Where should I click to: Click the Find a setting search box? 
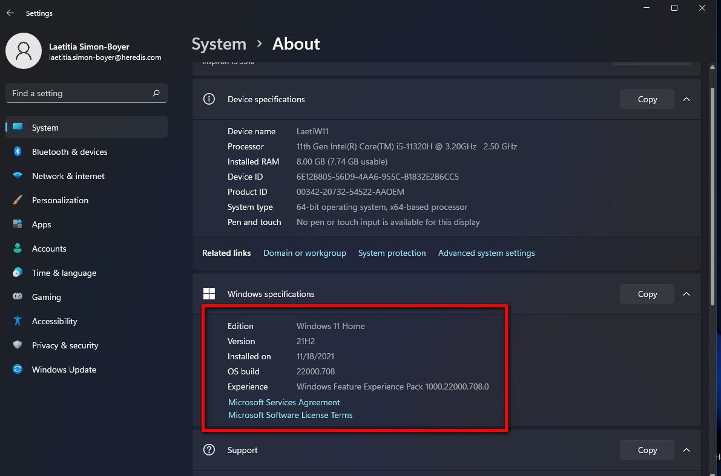click(x=79, y=93)
